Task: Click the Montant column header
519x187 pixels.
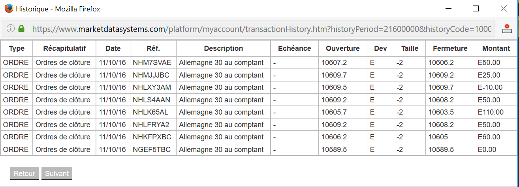Action: point(496,48)
